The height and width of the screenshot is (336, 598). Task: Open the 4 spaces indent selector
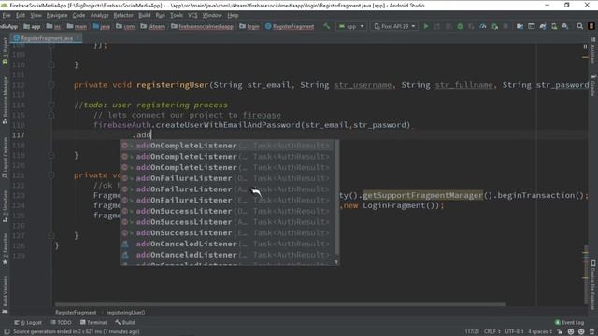click(x=540, y=332)
